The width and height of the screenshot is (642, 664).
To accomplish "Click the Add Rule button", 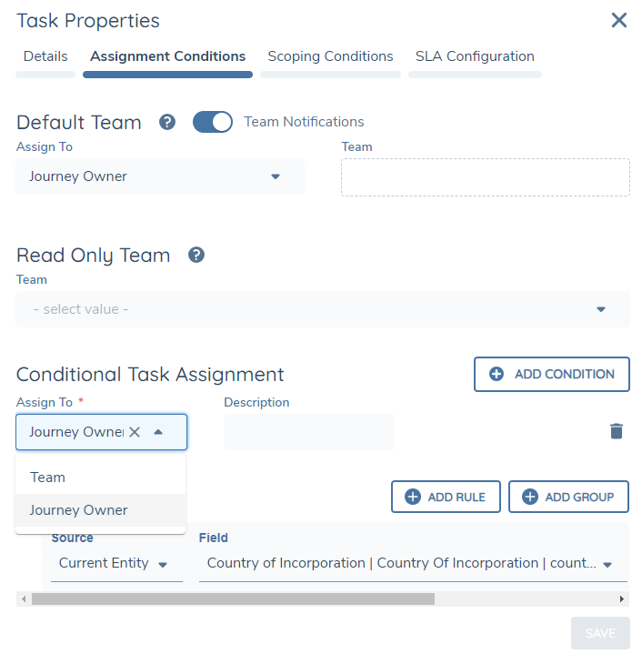I will pyautogui.click(x=446, y=497).
